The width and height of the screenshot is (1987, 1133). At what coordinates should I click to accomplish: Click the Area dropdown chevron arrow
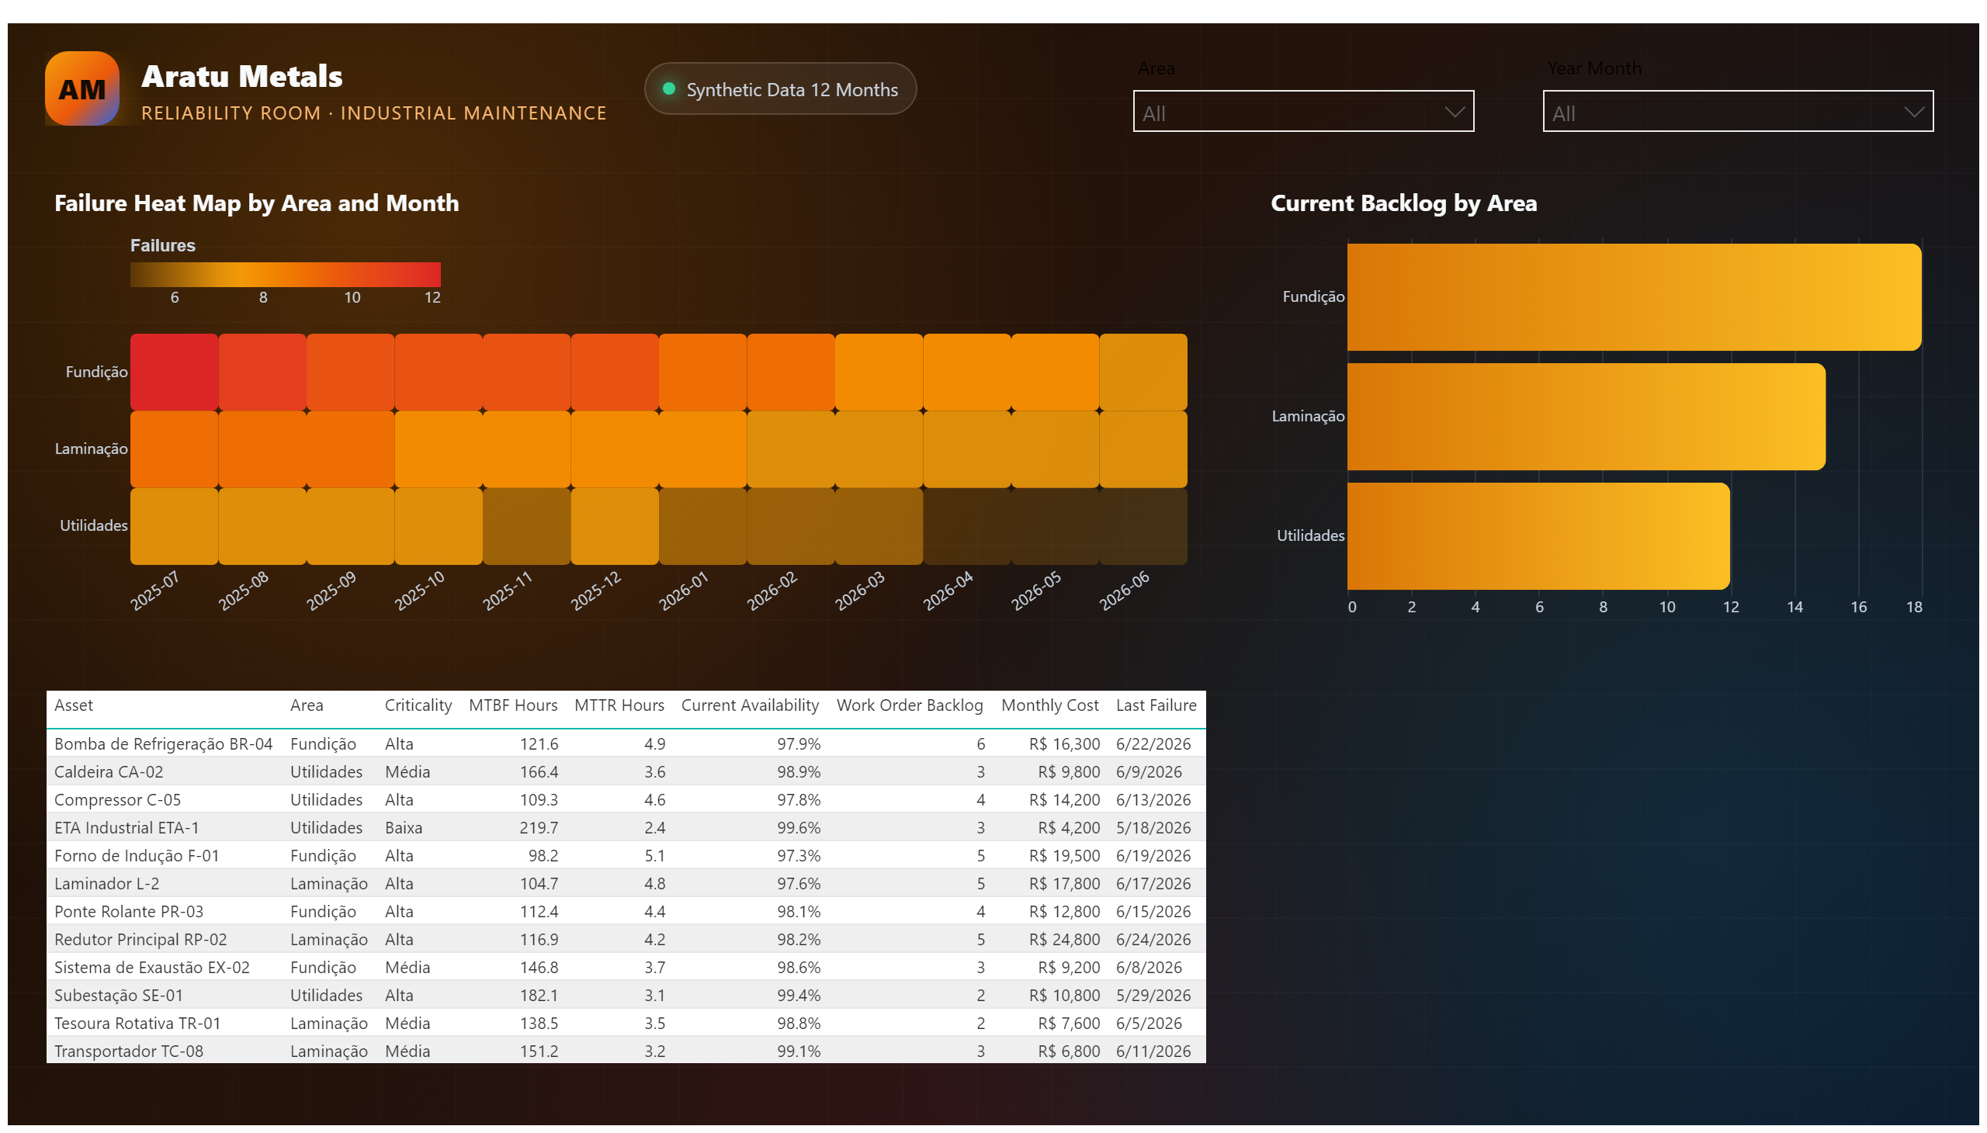(1453, 112)
